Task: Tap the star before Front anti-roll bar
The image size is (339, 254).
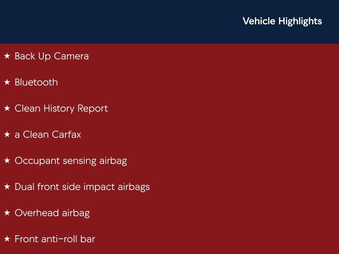Action: 7,239
